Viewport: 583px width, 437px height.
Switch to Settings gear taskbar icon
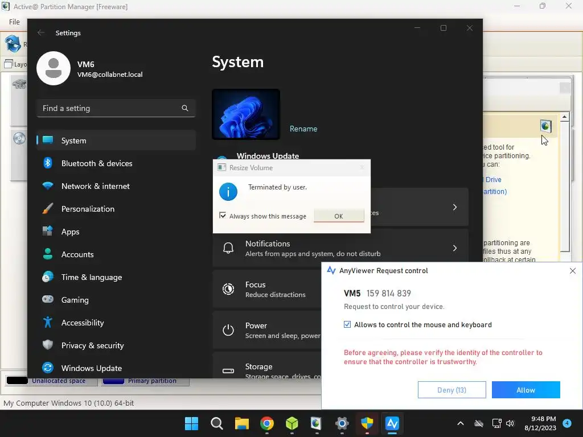click(342, 423)
